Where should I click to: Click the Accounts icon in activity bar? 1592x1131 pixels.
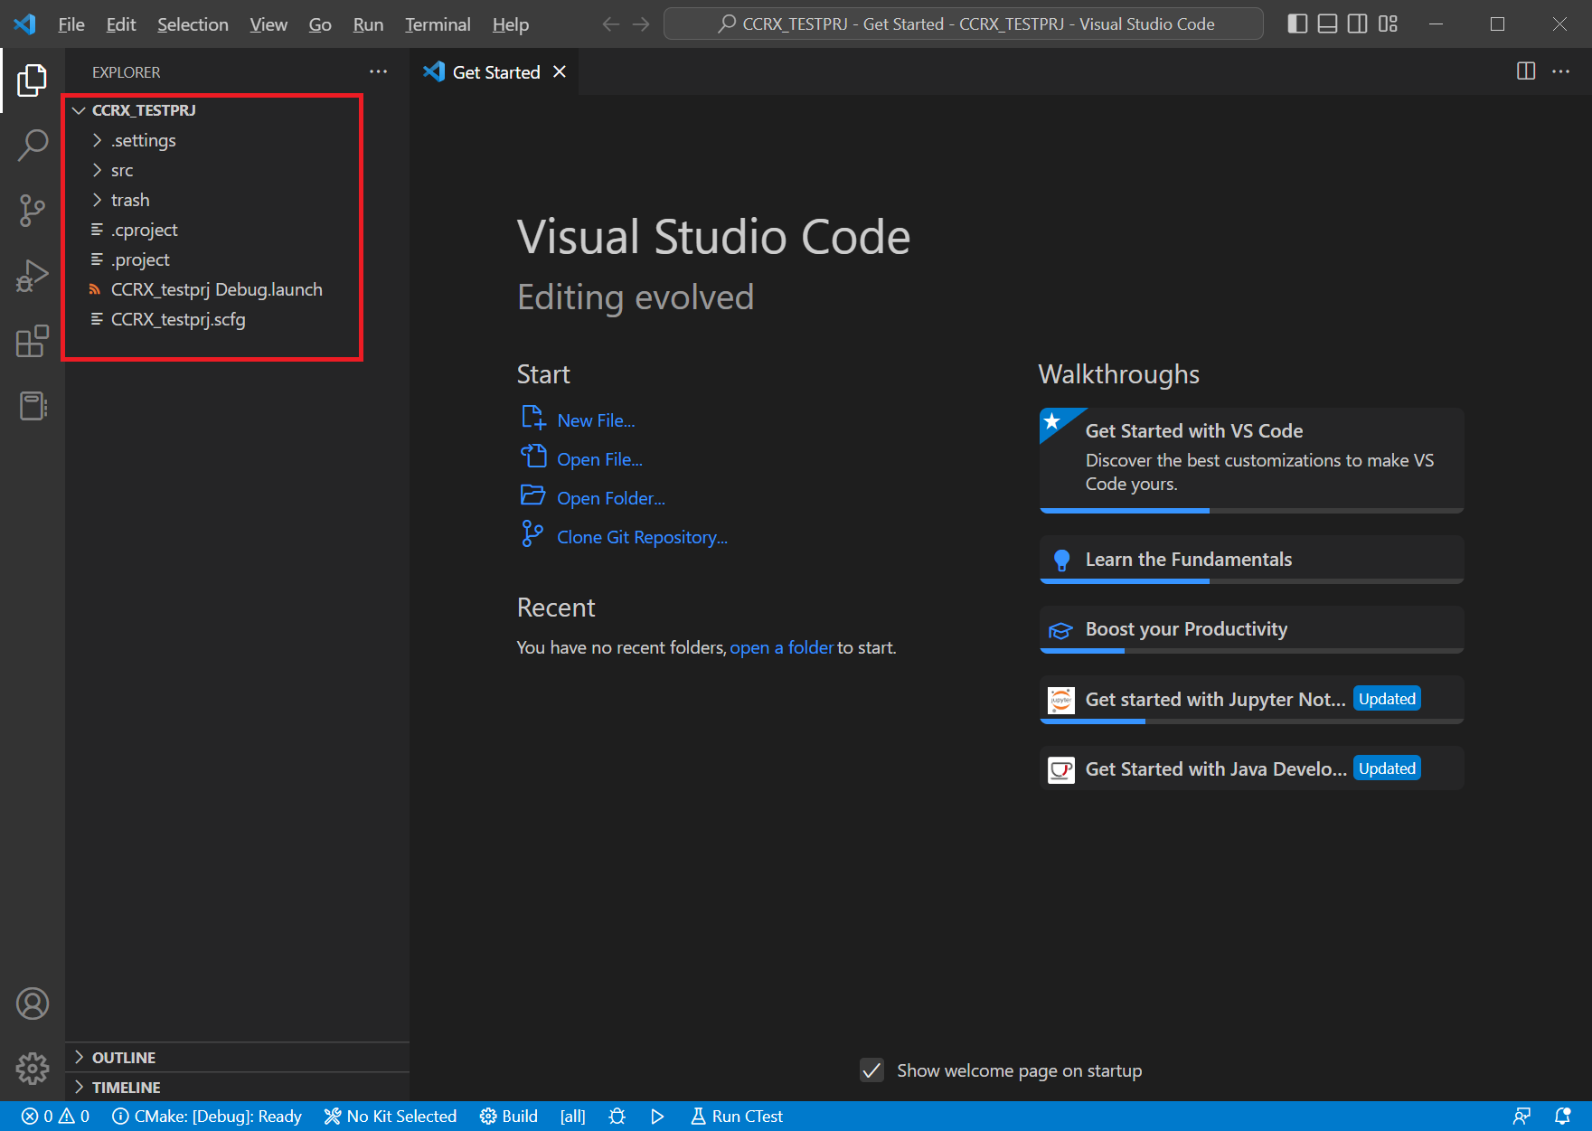coord(33,1004)
